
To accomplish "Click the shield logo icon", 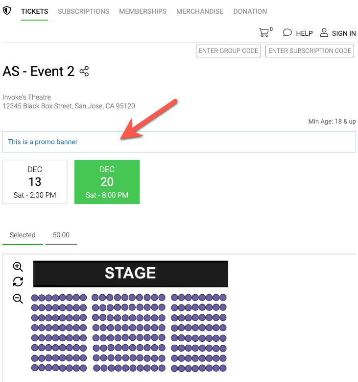I will 7,10.
